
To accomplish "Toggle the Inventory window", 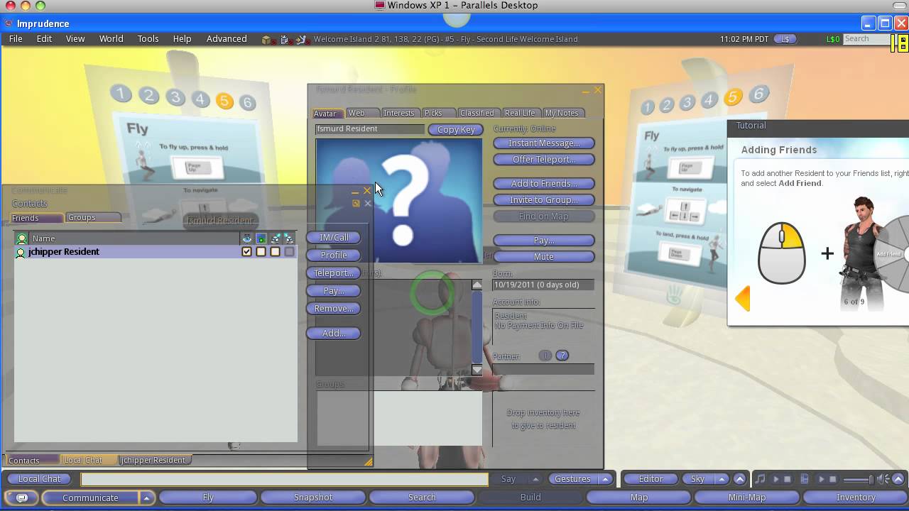I will point(856,498).
